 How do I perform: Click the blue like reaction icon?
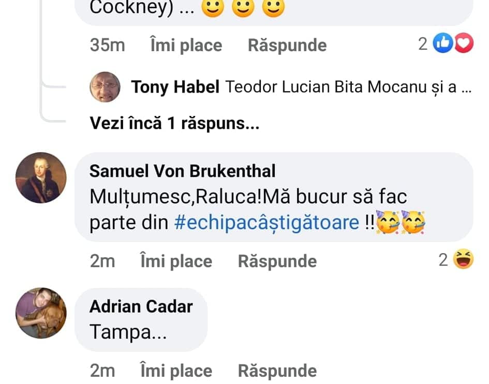tap(442, 45)
